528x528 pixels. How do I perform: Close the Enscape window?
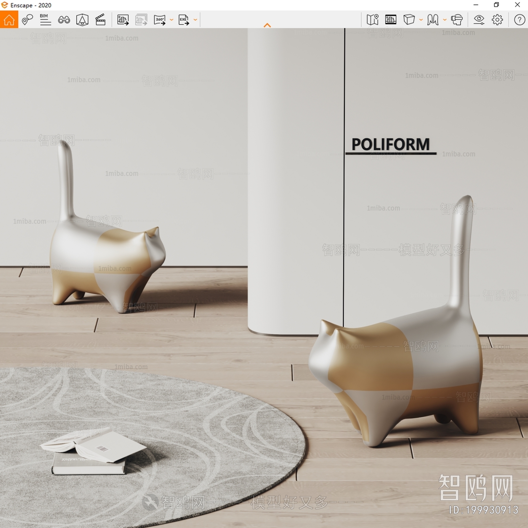click(x=517, y=5)
